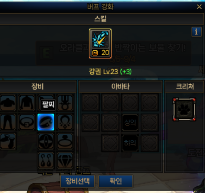
Task: Select the 상의 avatar slot
Action: pyautogui.click(x=130, y=123)
